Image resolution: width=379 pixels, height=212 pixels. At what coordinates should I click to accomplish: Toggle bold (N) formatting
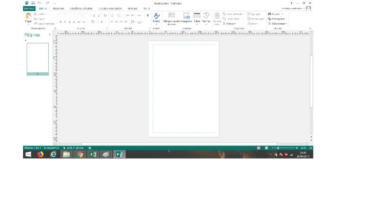[x=61, y=22]
